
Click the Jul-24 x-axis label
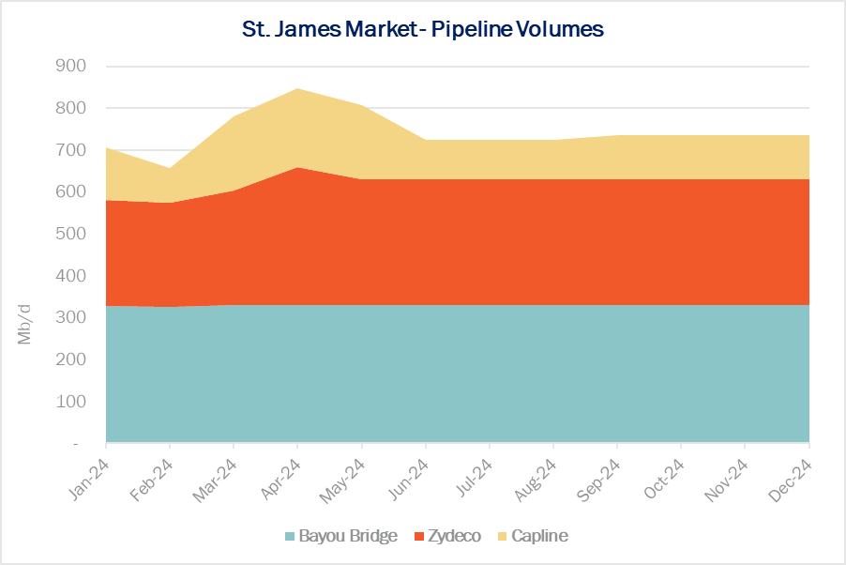click(x=475, y=478)
